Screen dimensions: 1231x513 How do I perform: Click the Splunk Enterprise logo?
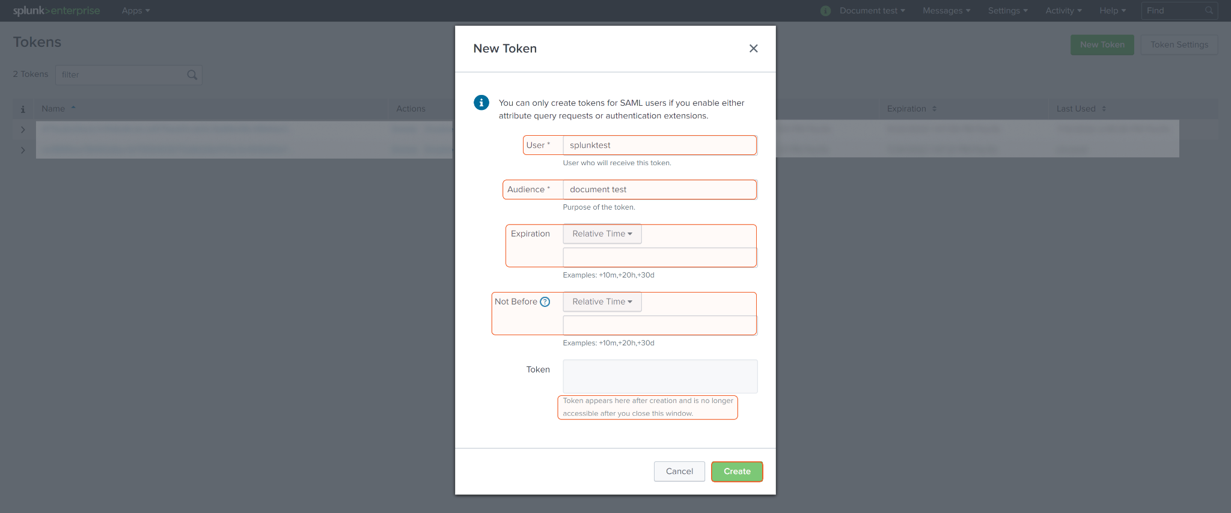coord(57,11)
